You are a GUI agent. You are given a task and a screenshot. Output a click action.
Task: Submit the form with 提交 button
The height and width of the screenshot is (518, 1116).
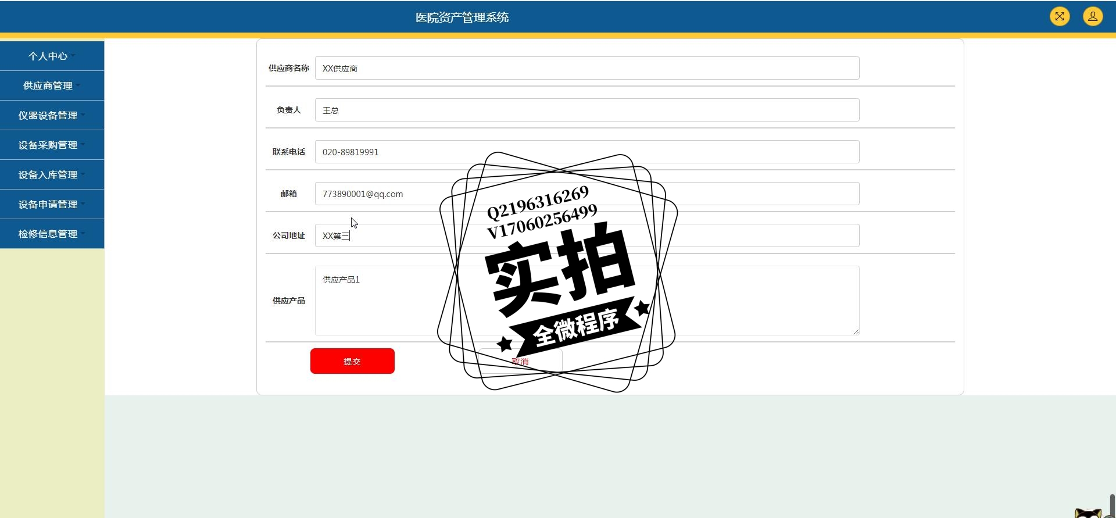[352, 361]
